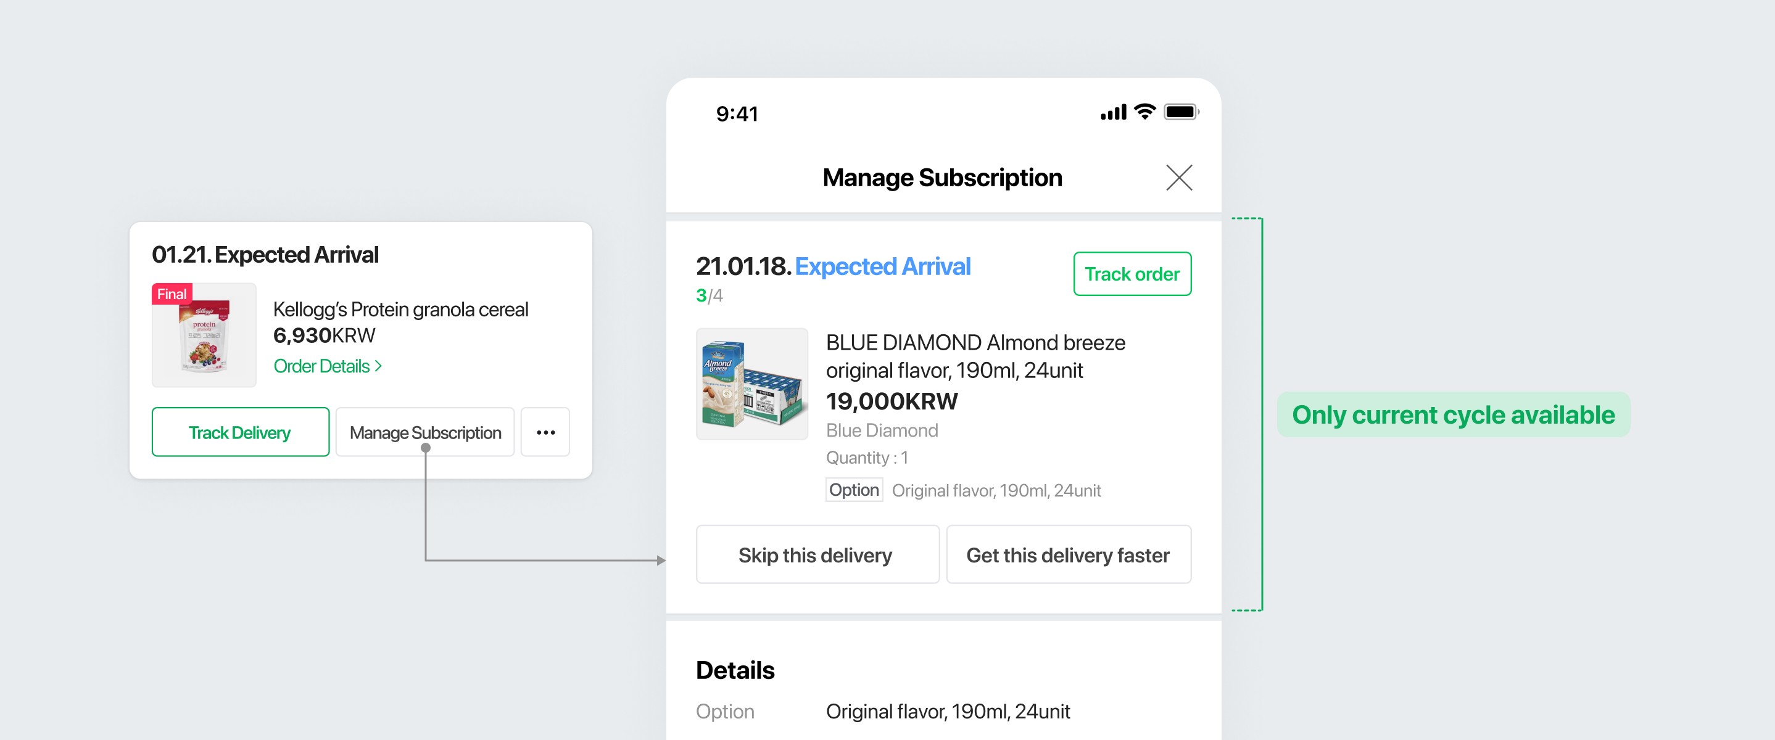Open the Almond Breeze product thumbnail
Viewport: 1775px width, 740px height.
pos(751,384)
